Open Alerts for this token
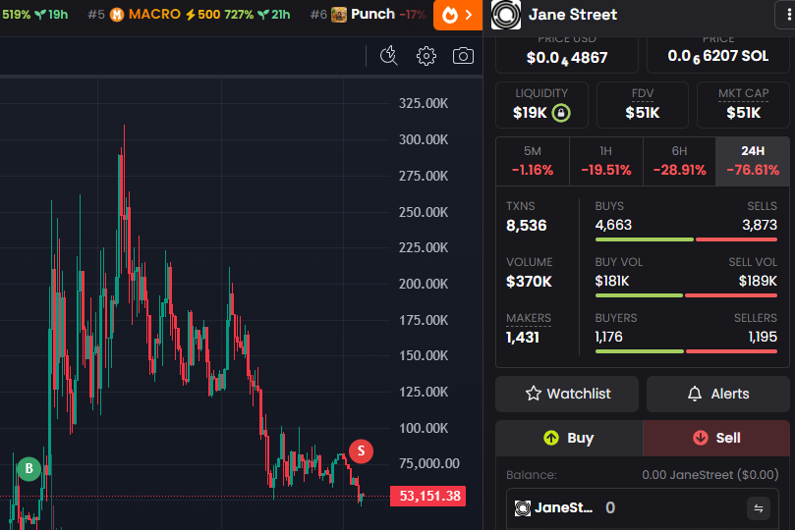 click(x=718, y=394)
